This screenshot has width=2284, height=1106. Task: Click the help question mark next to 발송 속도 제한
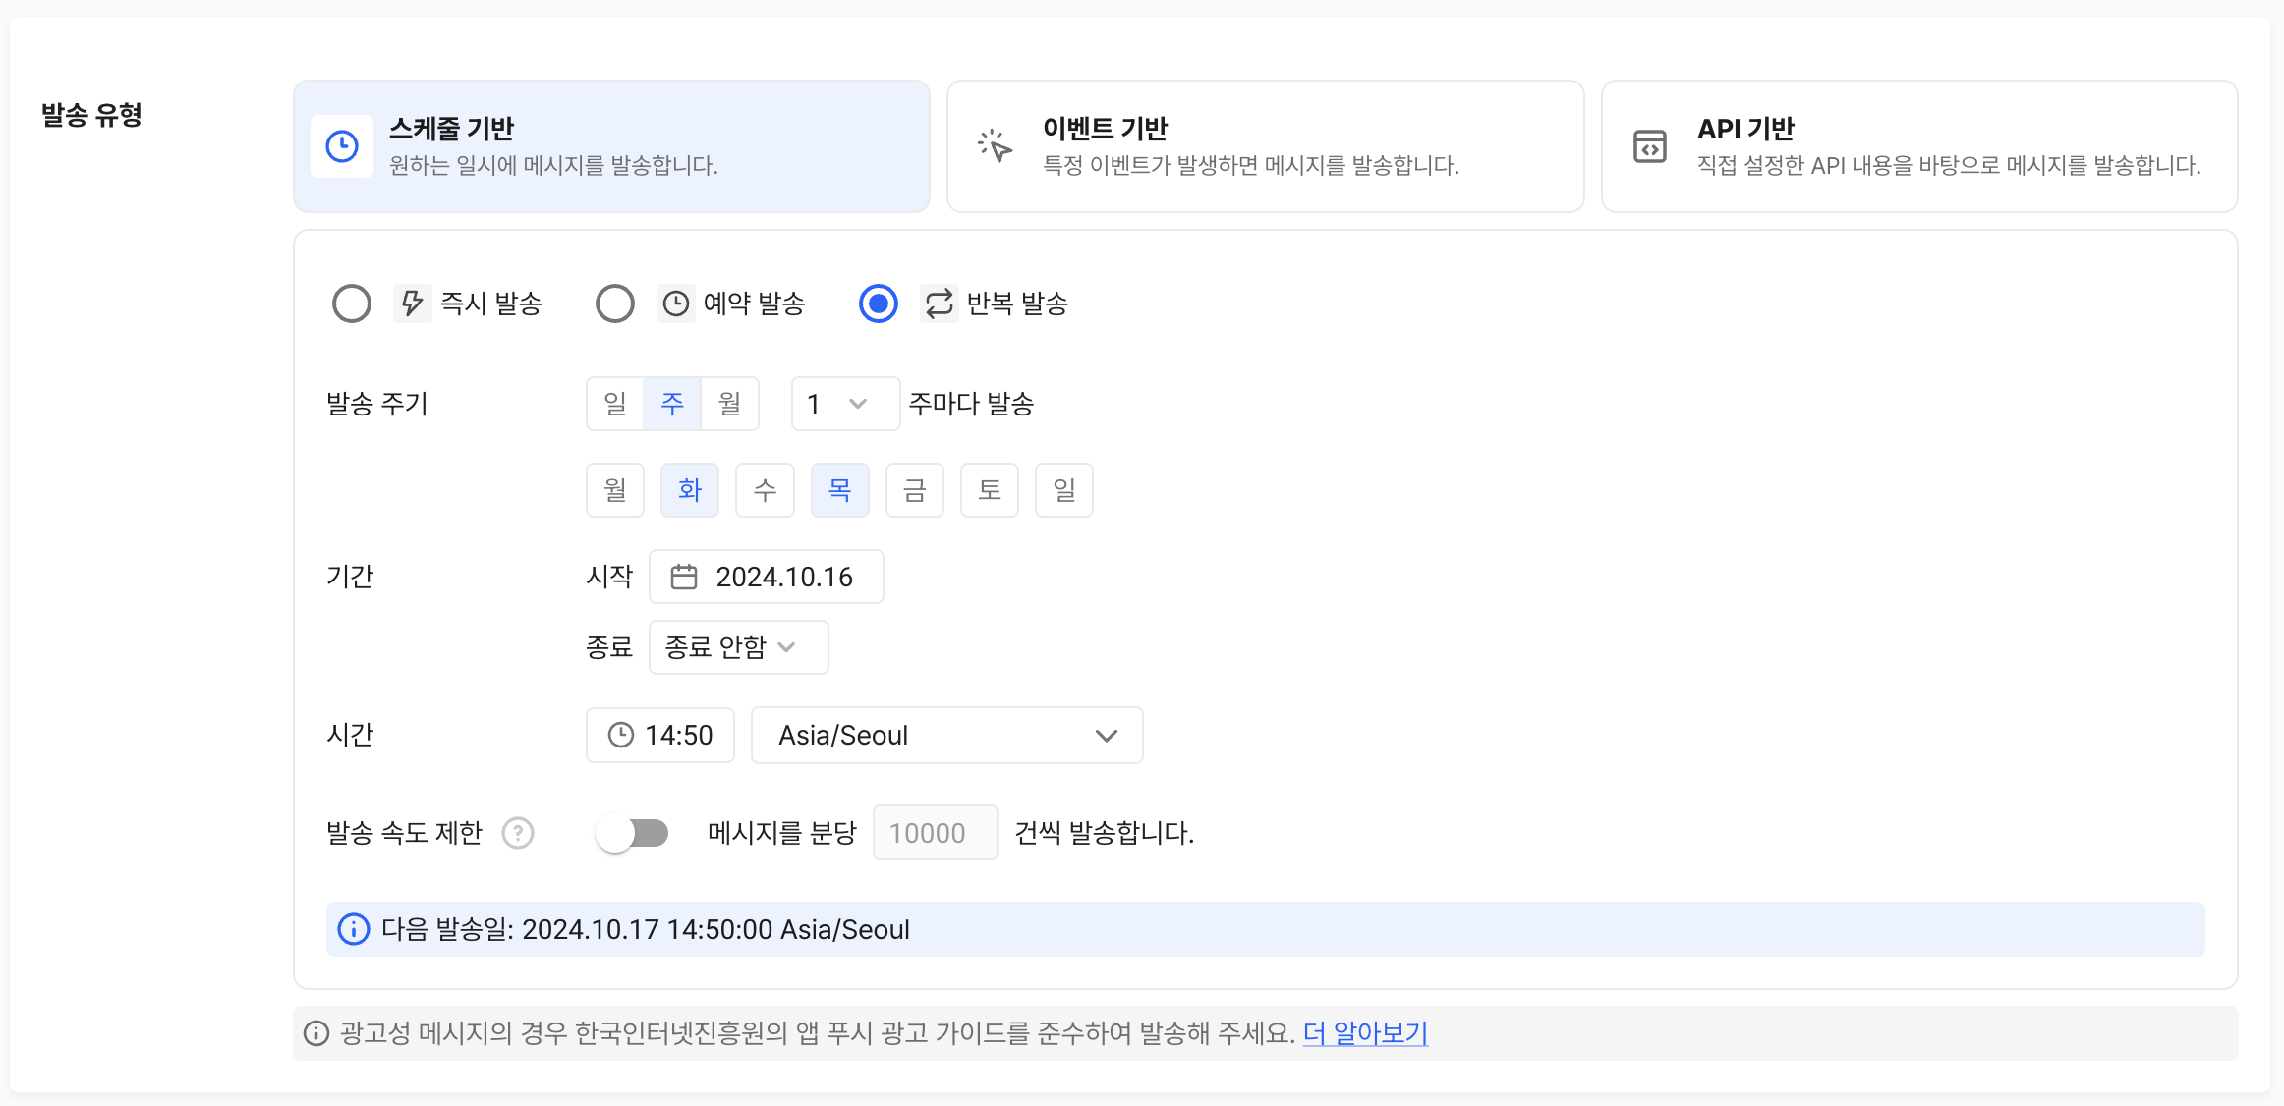[518, 833]
